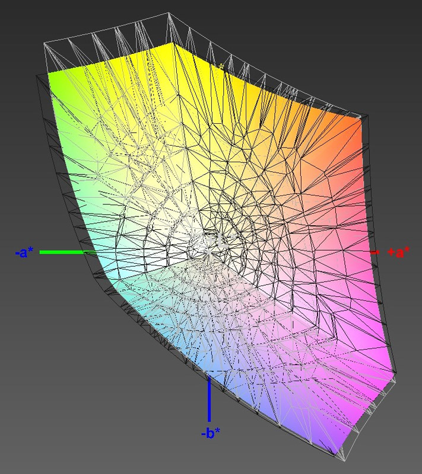Click the -a* axis label
The image size is (422, 474).
coord(24,252)
